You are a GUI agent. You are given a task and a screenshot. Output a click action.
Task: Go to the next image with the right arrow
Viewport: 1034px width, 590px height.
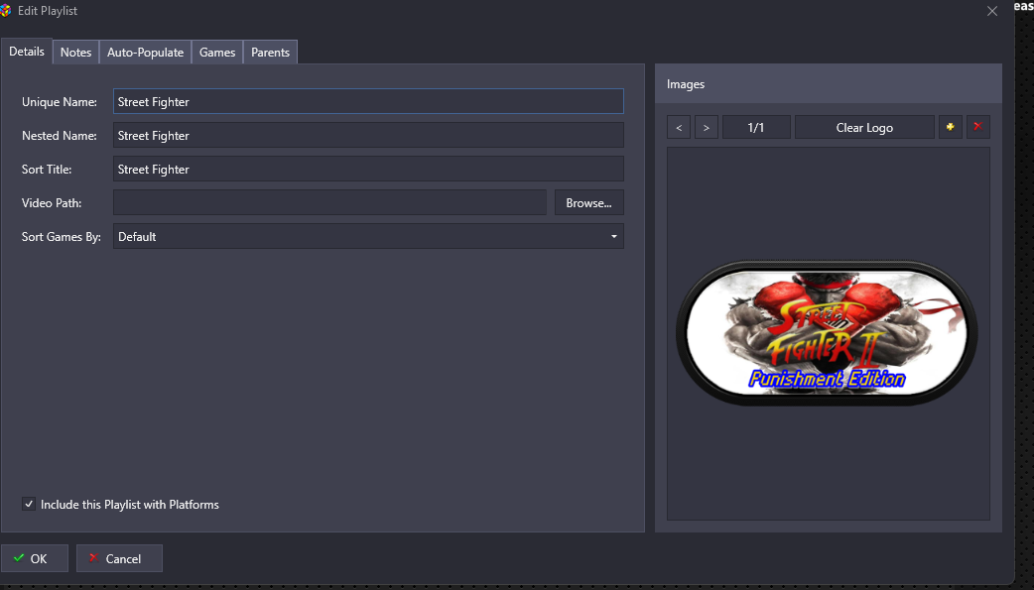[707, 127]
